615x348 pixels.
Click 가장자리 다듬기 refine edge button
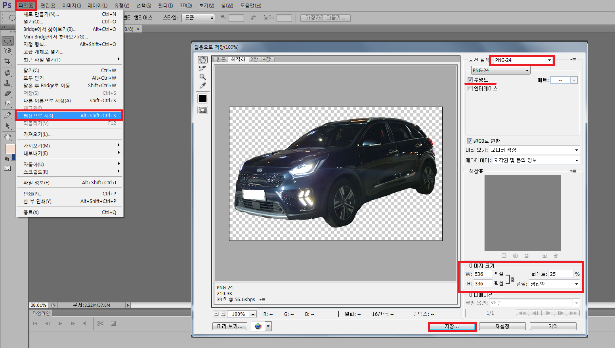tap(325, 18)
